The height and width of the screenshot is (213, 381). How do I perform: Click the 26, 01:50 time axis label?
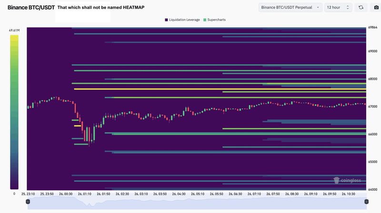pos(103,194)
